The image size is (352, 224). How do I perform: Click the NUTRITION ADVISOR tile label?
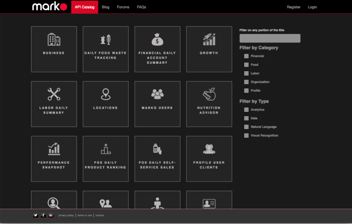[209, 110]
